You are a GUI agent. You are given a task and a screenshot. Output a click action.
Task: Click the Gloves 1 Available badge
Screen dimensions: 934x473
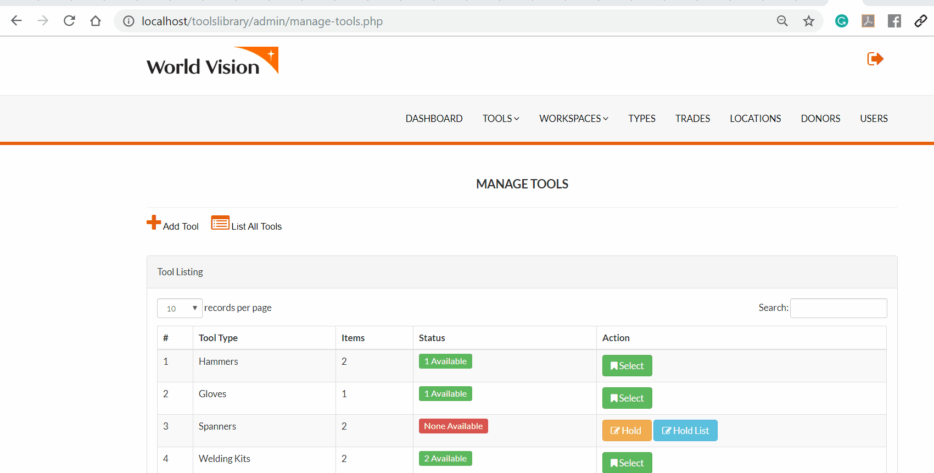[445, 394]
